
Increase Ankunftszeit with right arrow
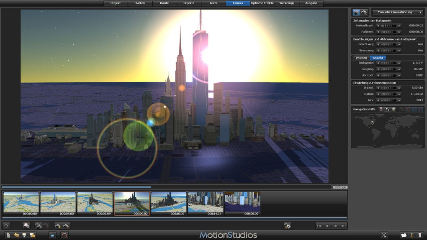(x=399, y=26)
